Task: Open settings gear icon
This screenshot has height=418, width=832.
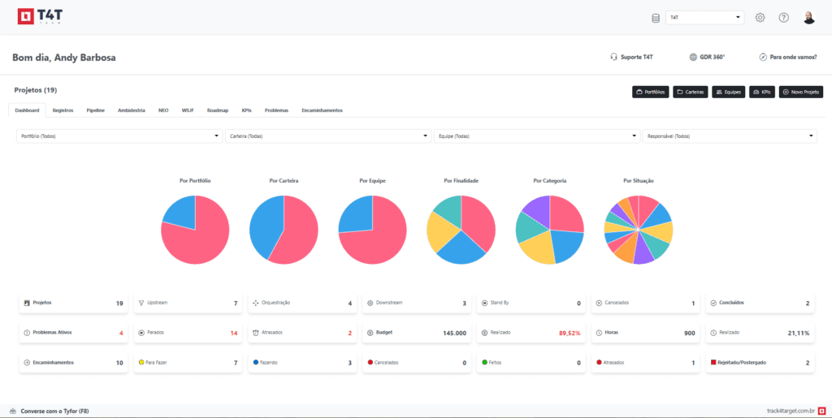Action: pyautogui.click(x=760, y=18)
